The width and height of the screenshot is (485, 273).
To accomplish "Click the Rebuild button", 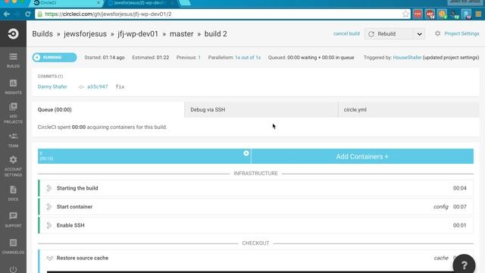I will [389, 34].
